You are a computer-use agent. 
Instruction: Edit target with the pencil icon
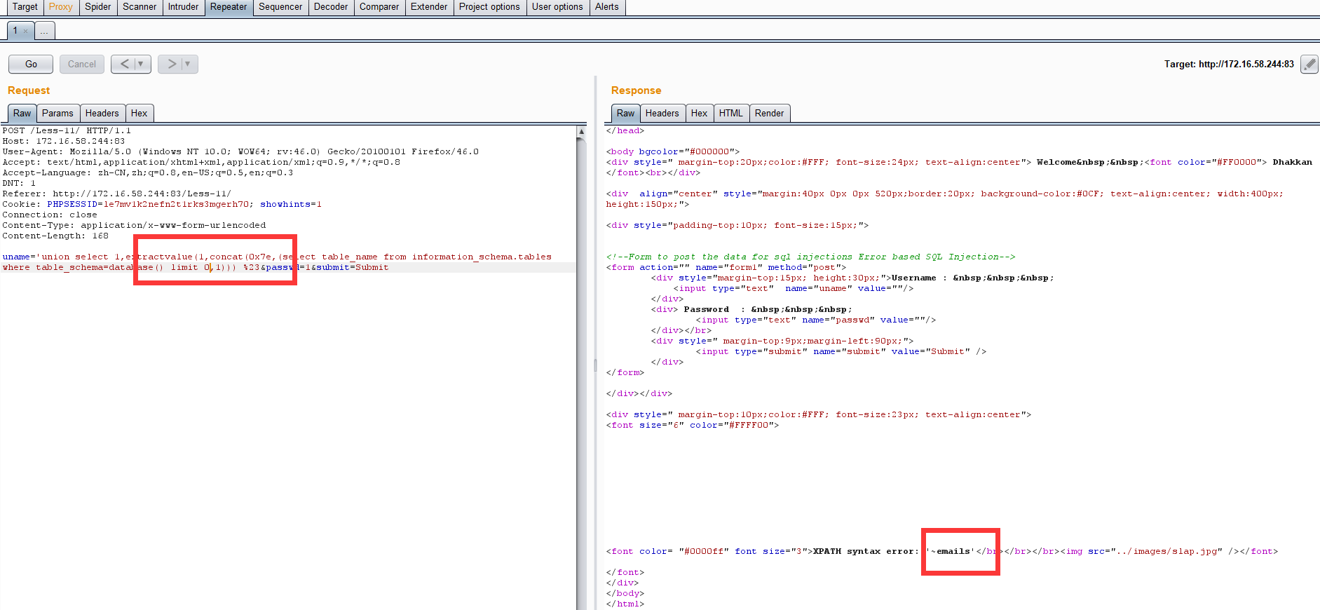pyautogui.click(x=1309, y=64)
